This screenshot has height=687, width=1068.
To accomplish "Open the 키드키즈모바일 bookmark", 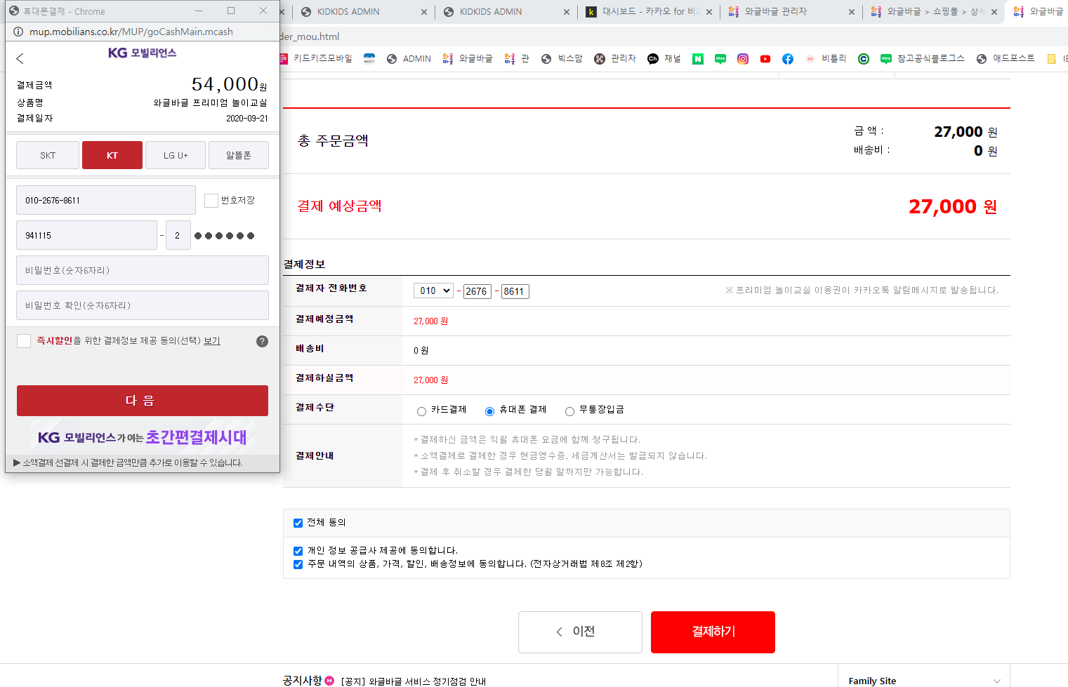I will 316,59.
